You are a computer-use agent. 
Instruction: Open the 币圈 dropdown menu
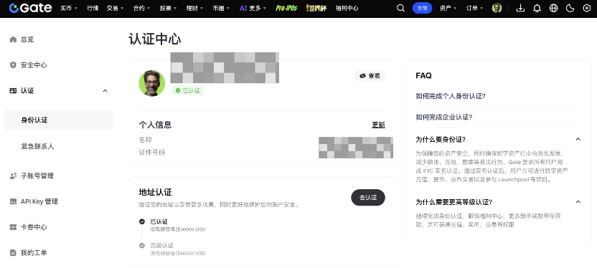coord(221,8)
